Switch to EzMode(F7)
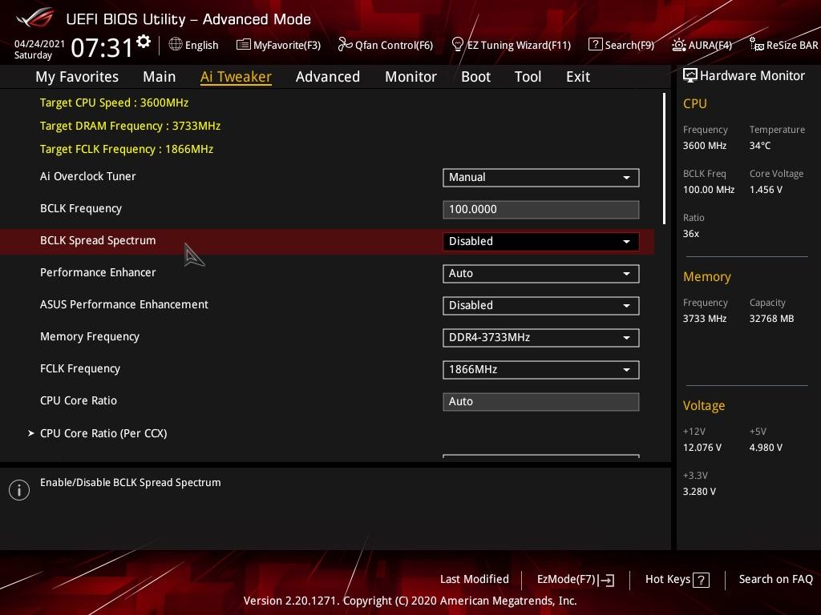Viewport: 821px width, 615px height. (576, 580)
